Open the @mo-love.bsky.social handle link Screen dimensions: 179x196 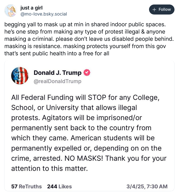(43, 14)
